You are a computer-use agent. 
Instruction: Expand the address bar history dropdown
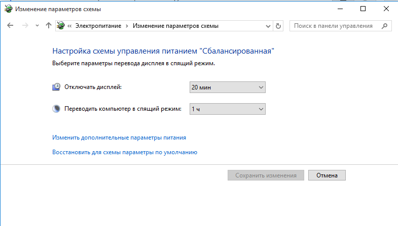(x=267, y=26)
